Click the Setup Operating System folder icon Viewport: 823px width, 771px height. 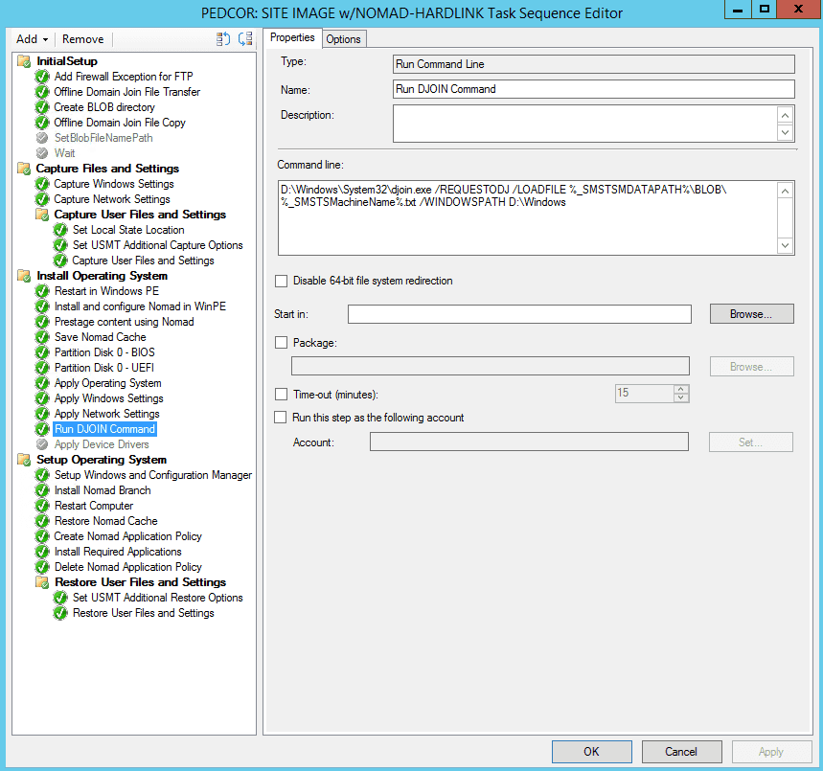click(24, 460)
